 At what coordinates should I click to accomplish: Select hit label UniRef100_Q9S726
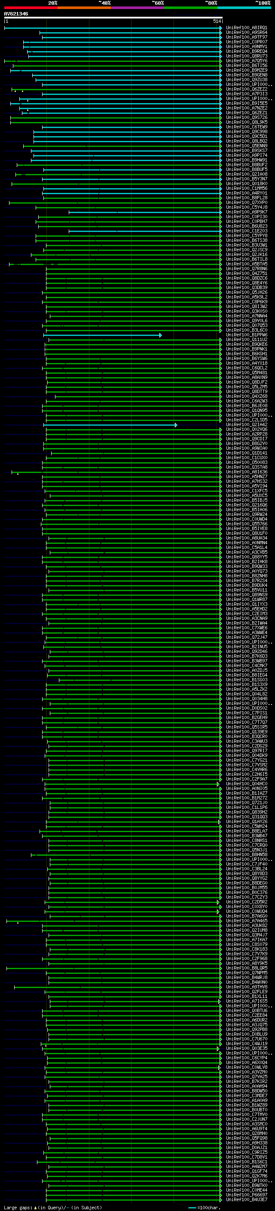point(246,118)
